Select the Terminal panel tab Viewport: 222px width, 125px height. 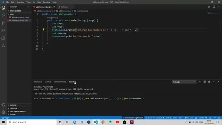click(x=72, y=82)
